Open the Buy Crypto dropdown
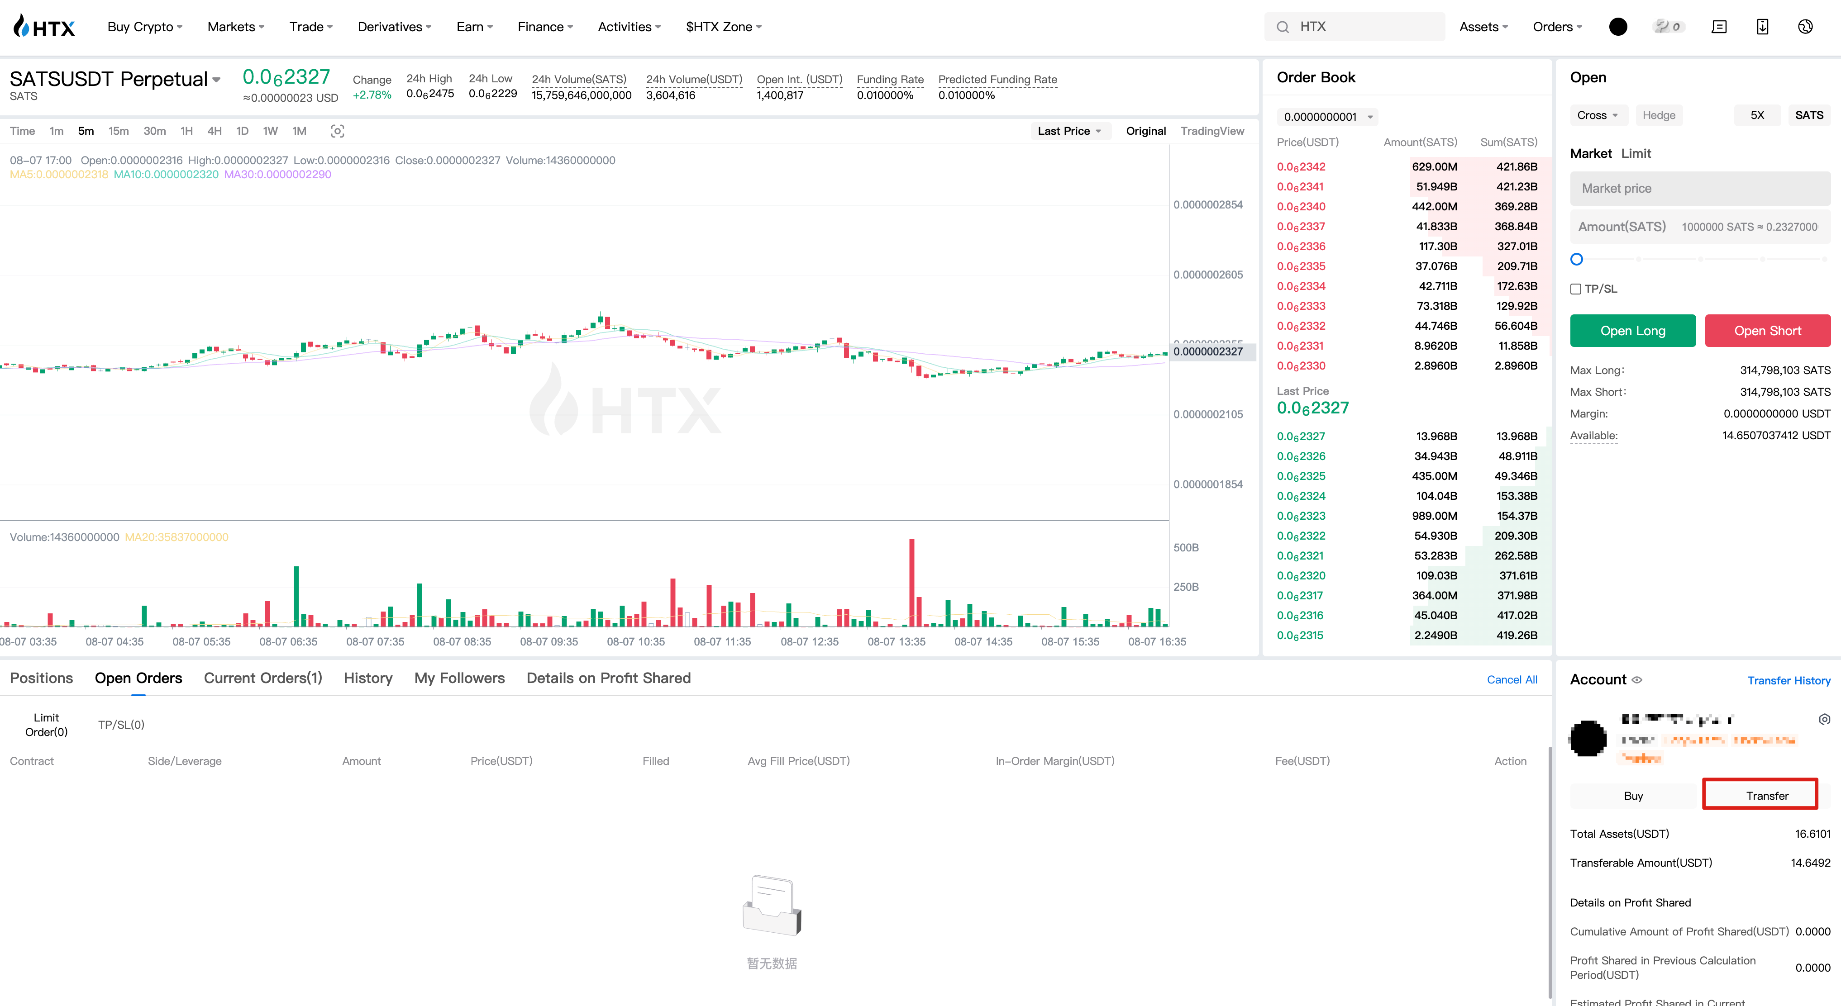 point(145,27)
